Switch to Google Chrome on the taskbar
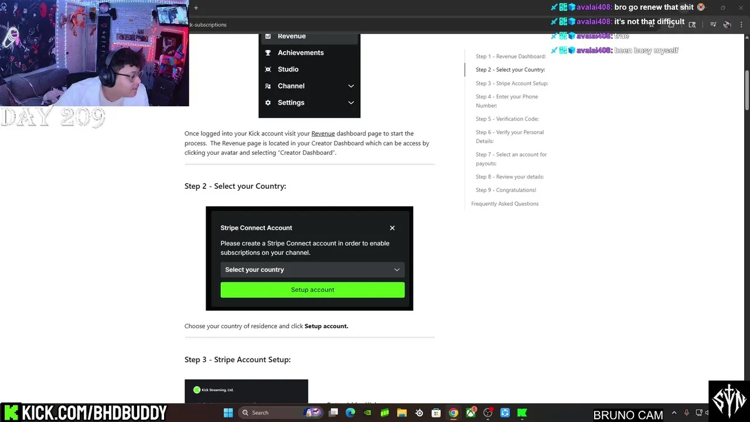Screen dimensions: 750x422 coord(454,413)
